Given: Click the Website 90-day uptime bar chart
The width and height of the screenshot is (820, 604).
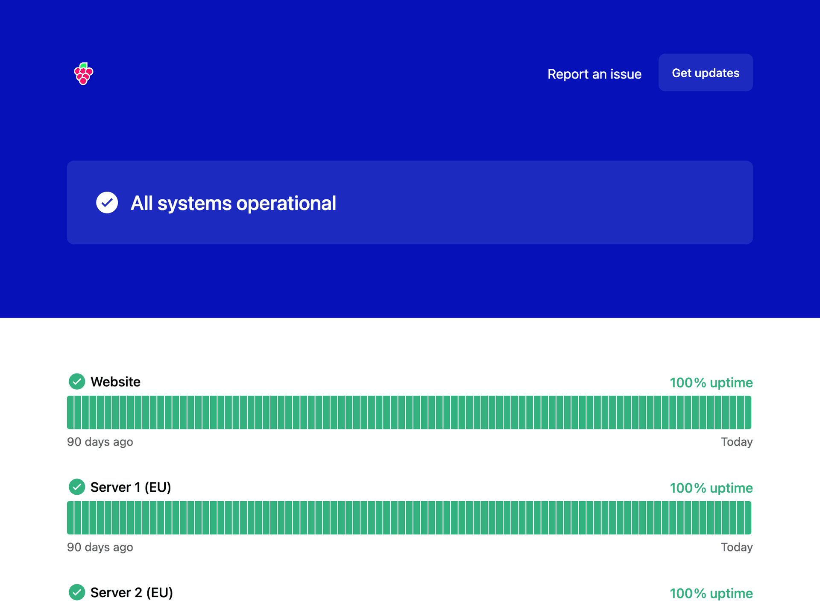Looking at the screenshot, I should [x=409, y=412].
